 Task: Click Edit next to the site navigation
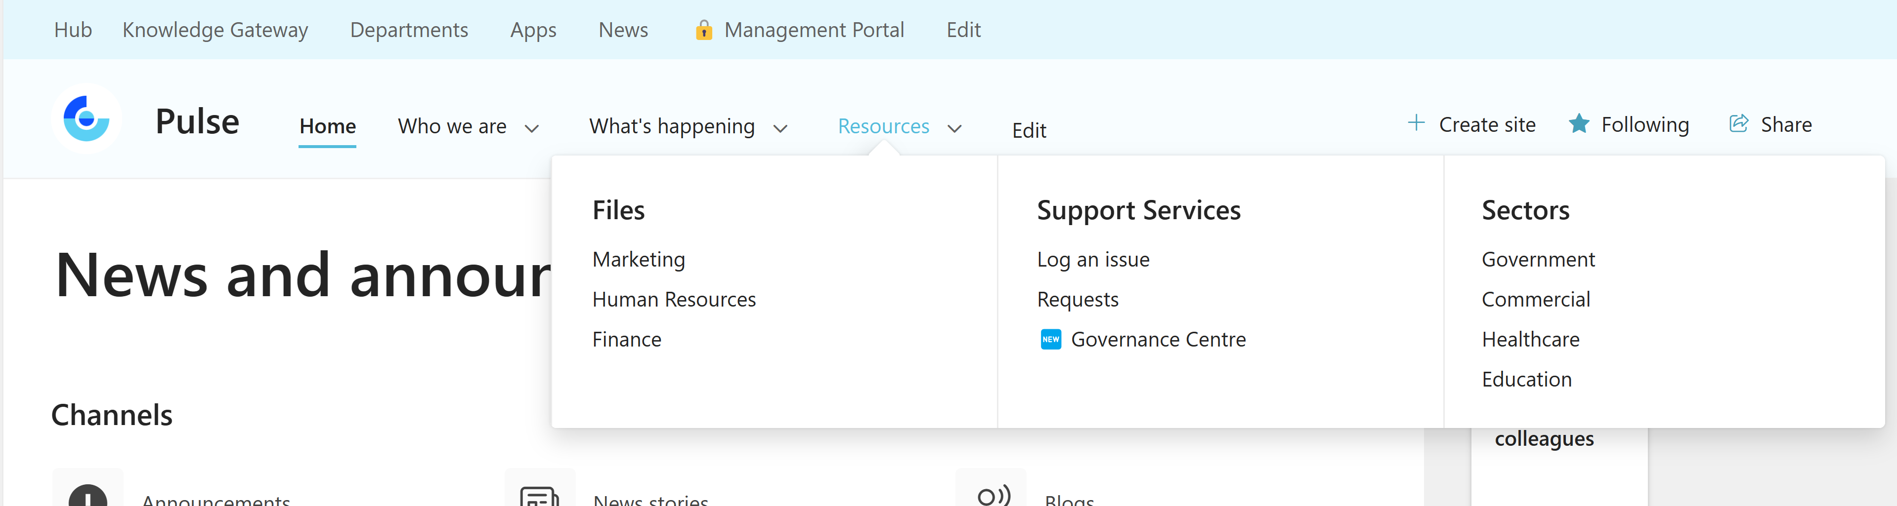1028,130
